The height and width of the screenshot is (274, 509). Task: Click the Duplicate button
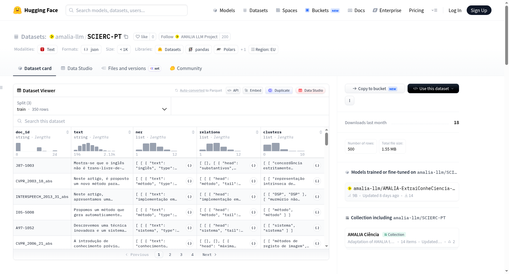tap(279, 90)
